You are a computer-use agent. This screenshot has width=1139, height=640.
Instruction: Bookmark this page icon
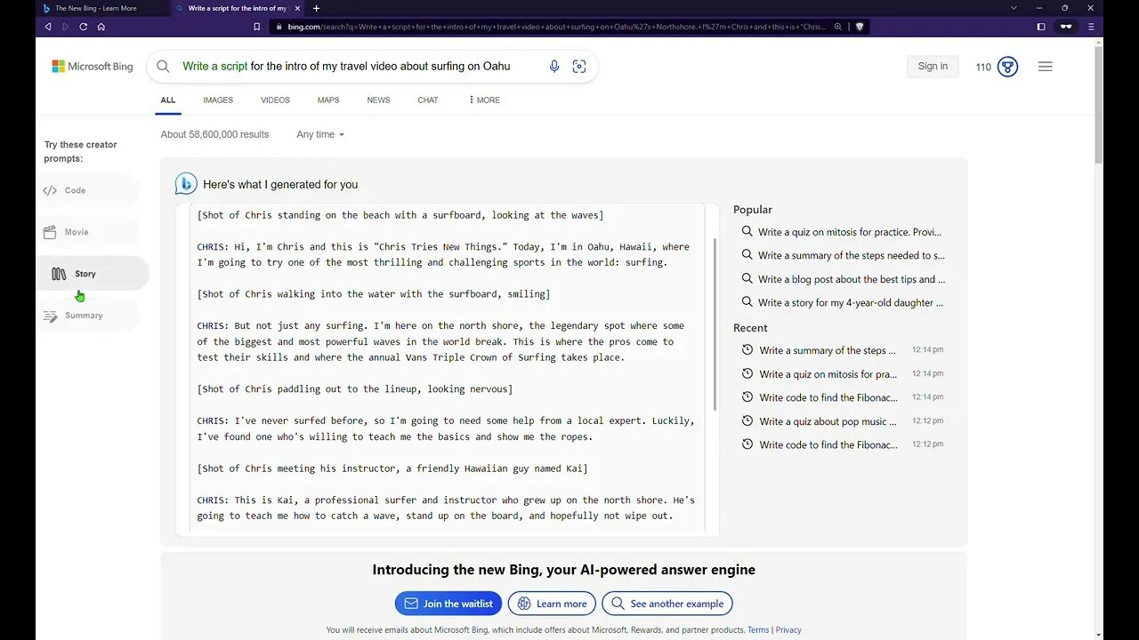pyautogui.click(x=257, y=27)
